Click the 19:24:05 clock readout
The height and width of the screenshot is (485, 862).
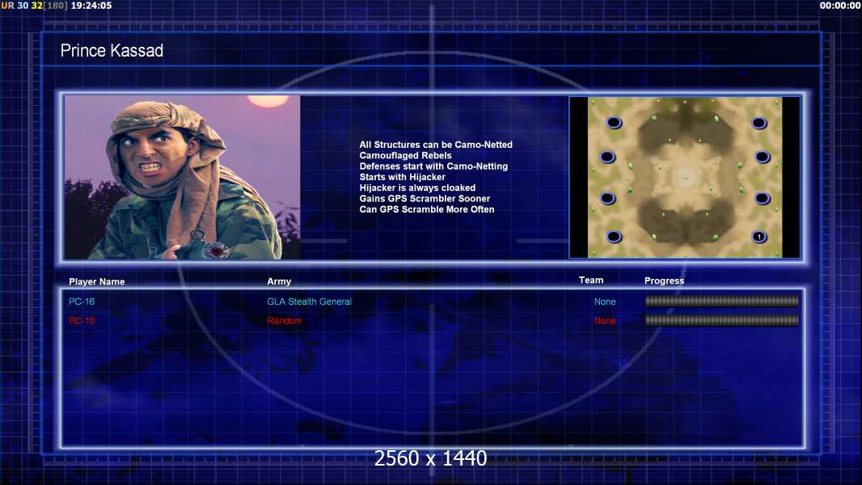click(x=91, y=6)
